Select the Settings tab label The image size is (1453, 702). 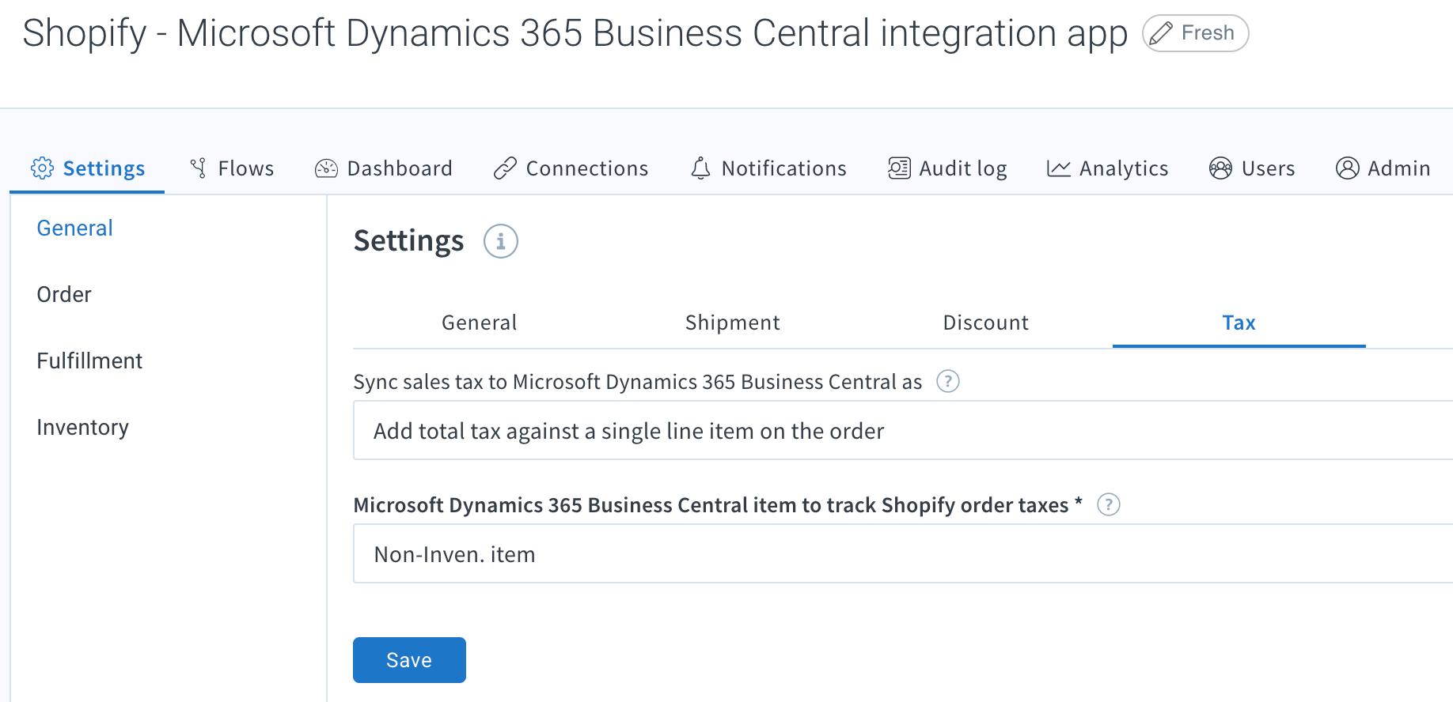(104, 168)
